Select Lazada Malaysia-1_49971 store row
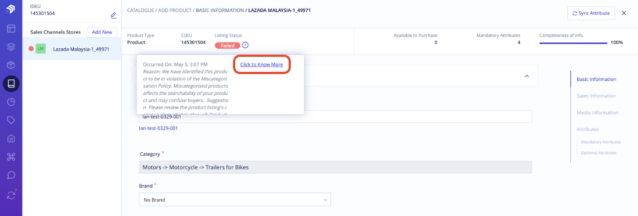 coord(72,49)
